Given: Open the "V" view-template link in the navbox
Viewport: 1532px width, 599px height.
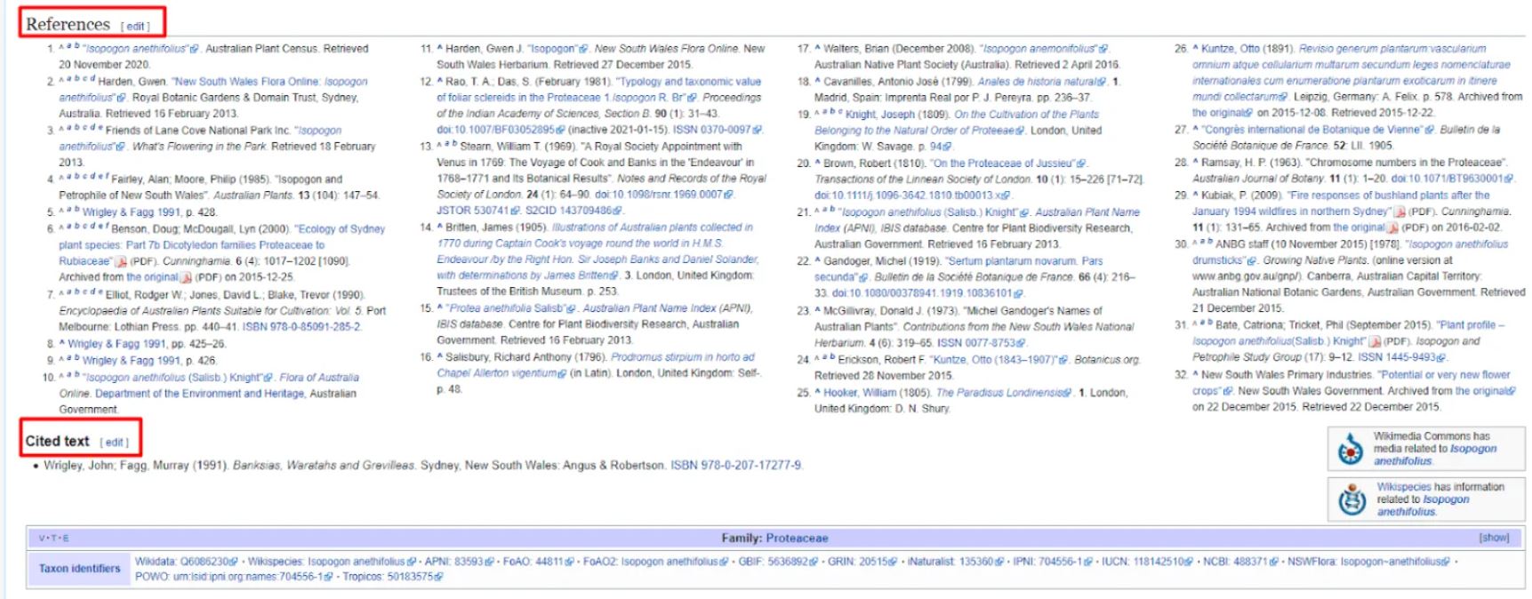Looking at the screenshot, I should click(x=42, y=539).
